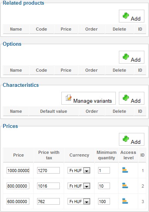Click minimum quantity field showing 100
Screen dimensions: 149x212
104,202
